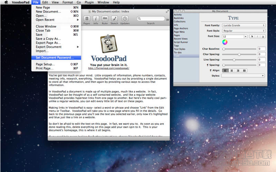Open the flyingmeat.com/voodoopad link
Screen dimensions: 276x172
click(x=109, y=68)
